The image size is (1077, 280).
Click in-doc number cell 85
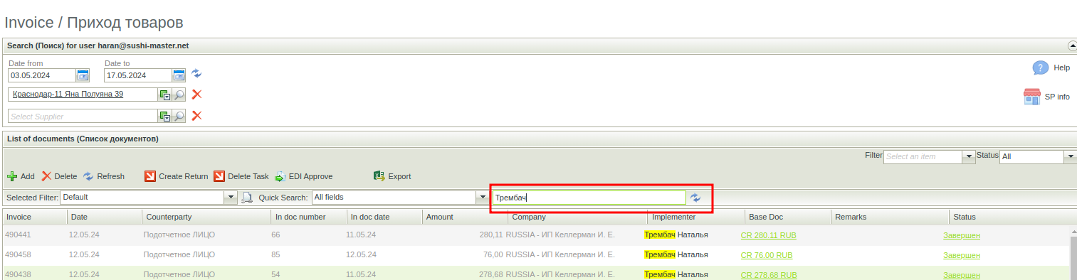click(276, 255)
